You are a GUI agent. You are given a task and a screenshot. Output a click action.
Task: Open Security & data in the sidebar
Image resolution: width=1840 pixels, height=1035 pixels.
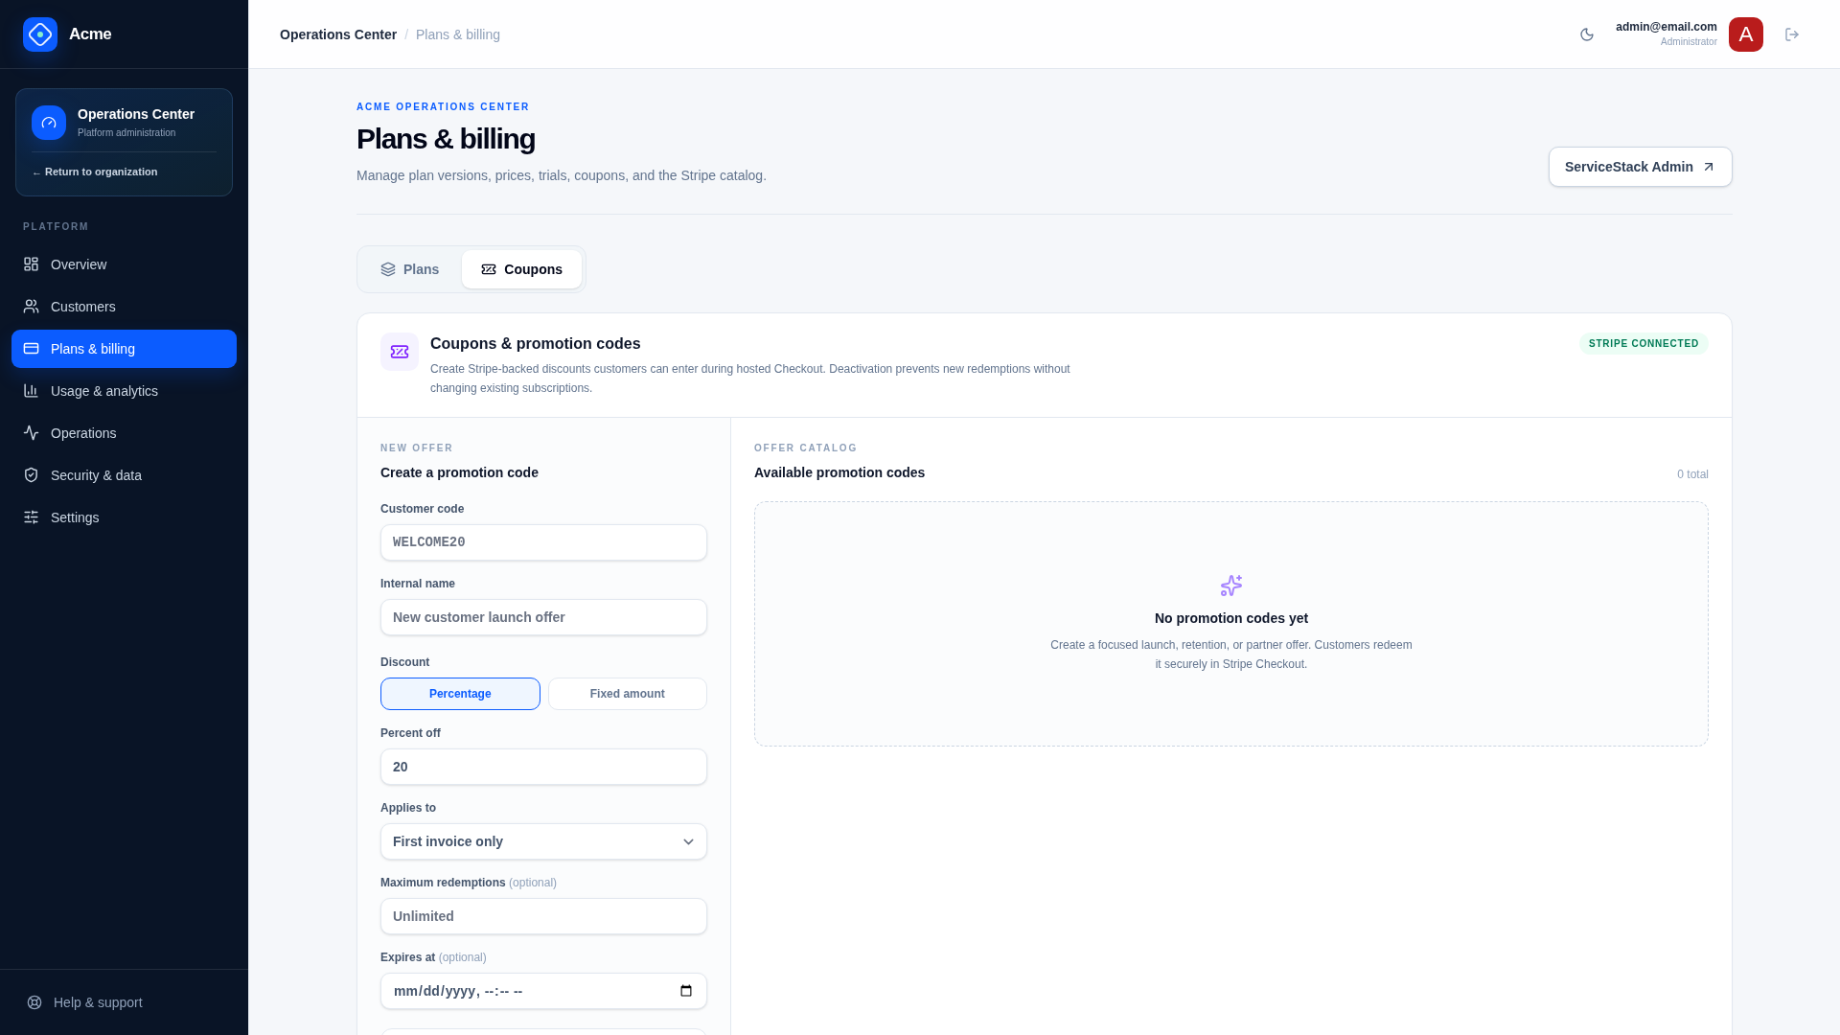coord(124,475)
